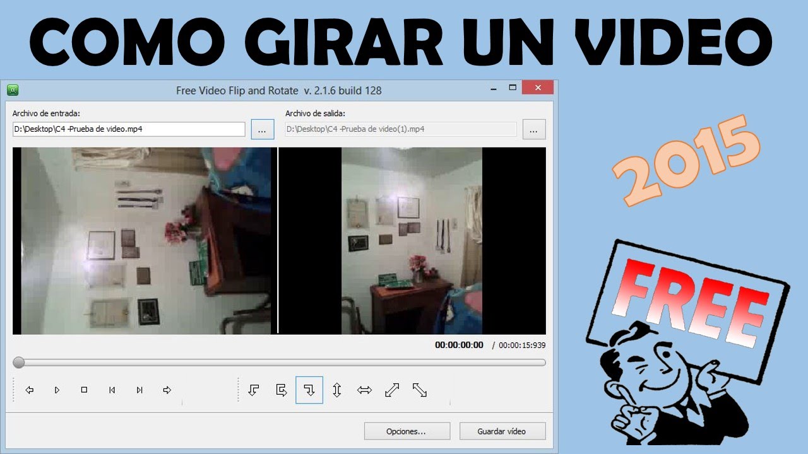Maximize the Free Video Flip and Rotate window
Image resolution: width=808 pixels, height=454 pixels.
tap(513, 88)
